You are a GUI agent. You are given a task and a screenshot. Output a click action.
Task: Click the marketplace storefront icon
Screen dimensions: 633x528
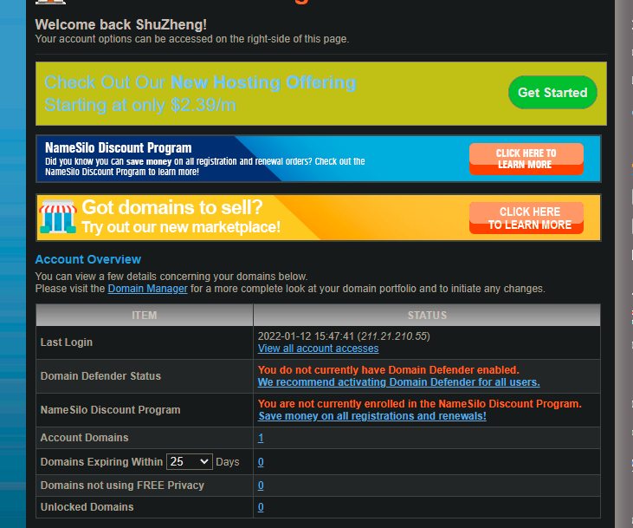click(58, 217)
